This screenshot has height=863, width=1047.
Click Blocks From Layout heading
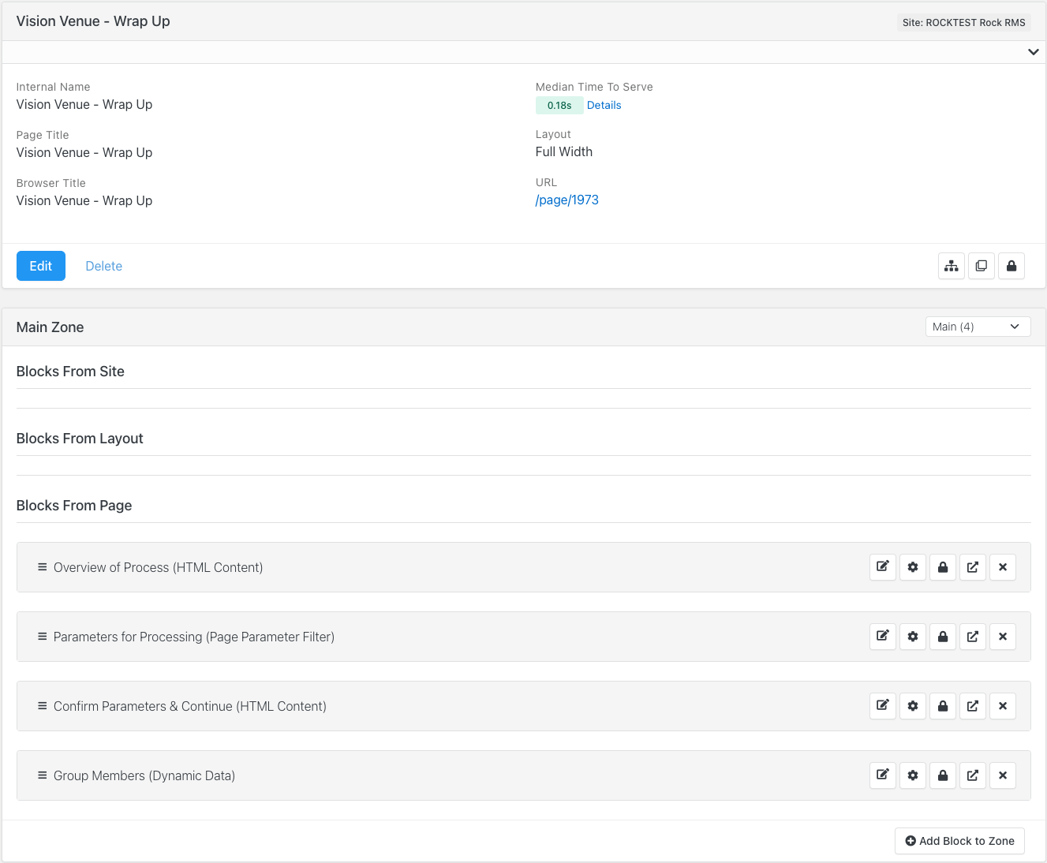coord(80,439)
